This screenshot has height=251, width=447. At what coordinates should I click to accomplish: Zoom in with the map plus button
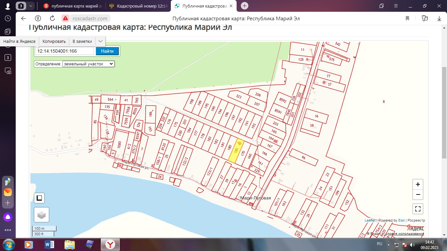pyautogui.click(x=418, y=184)
